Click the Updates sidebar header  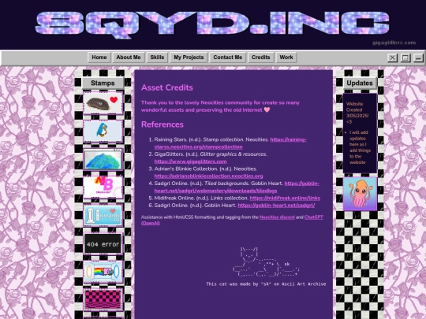click(360, 83)
